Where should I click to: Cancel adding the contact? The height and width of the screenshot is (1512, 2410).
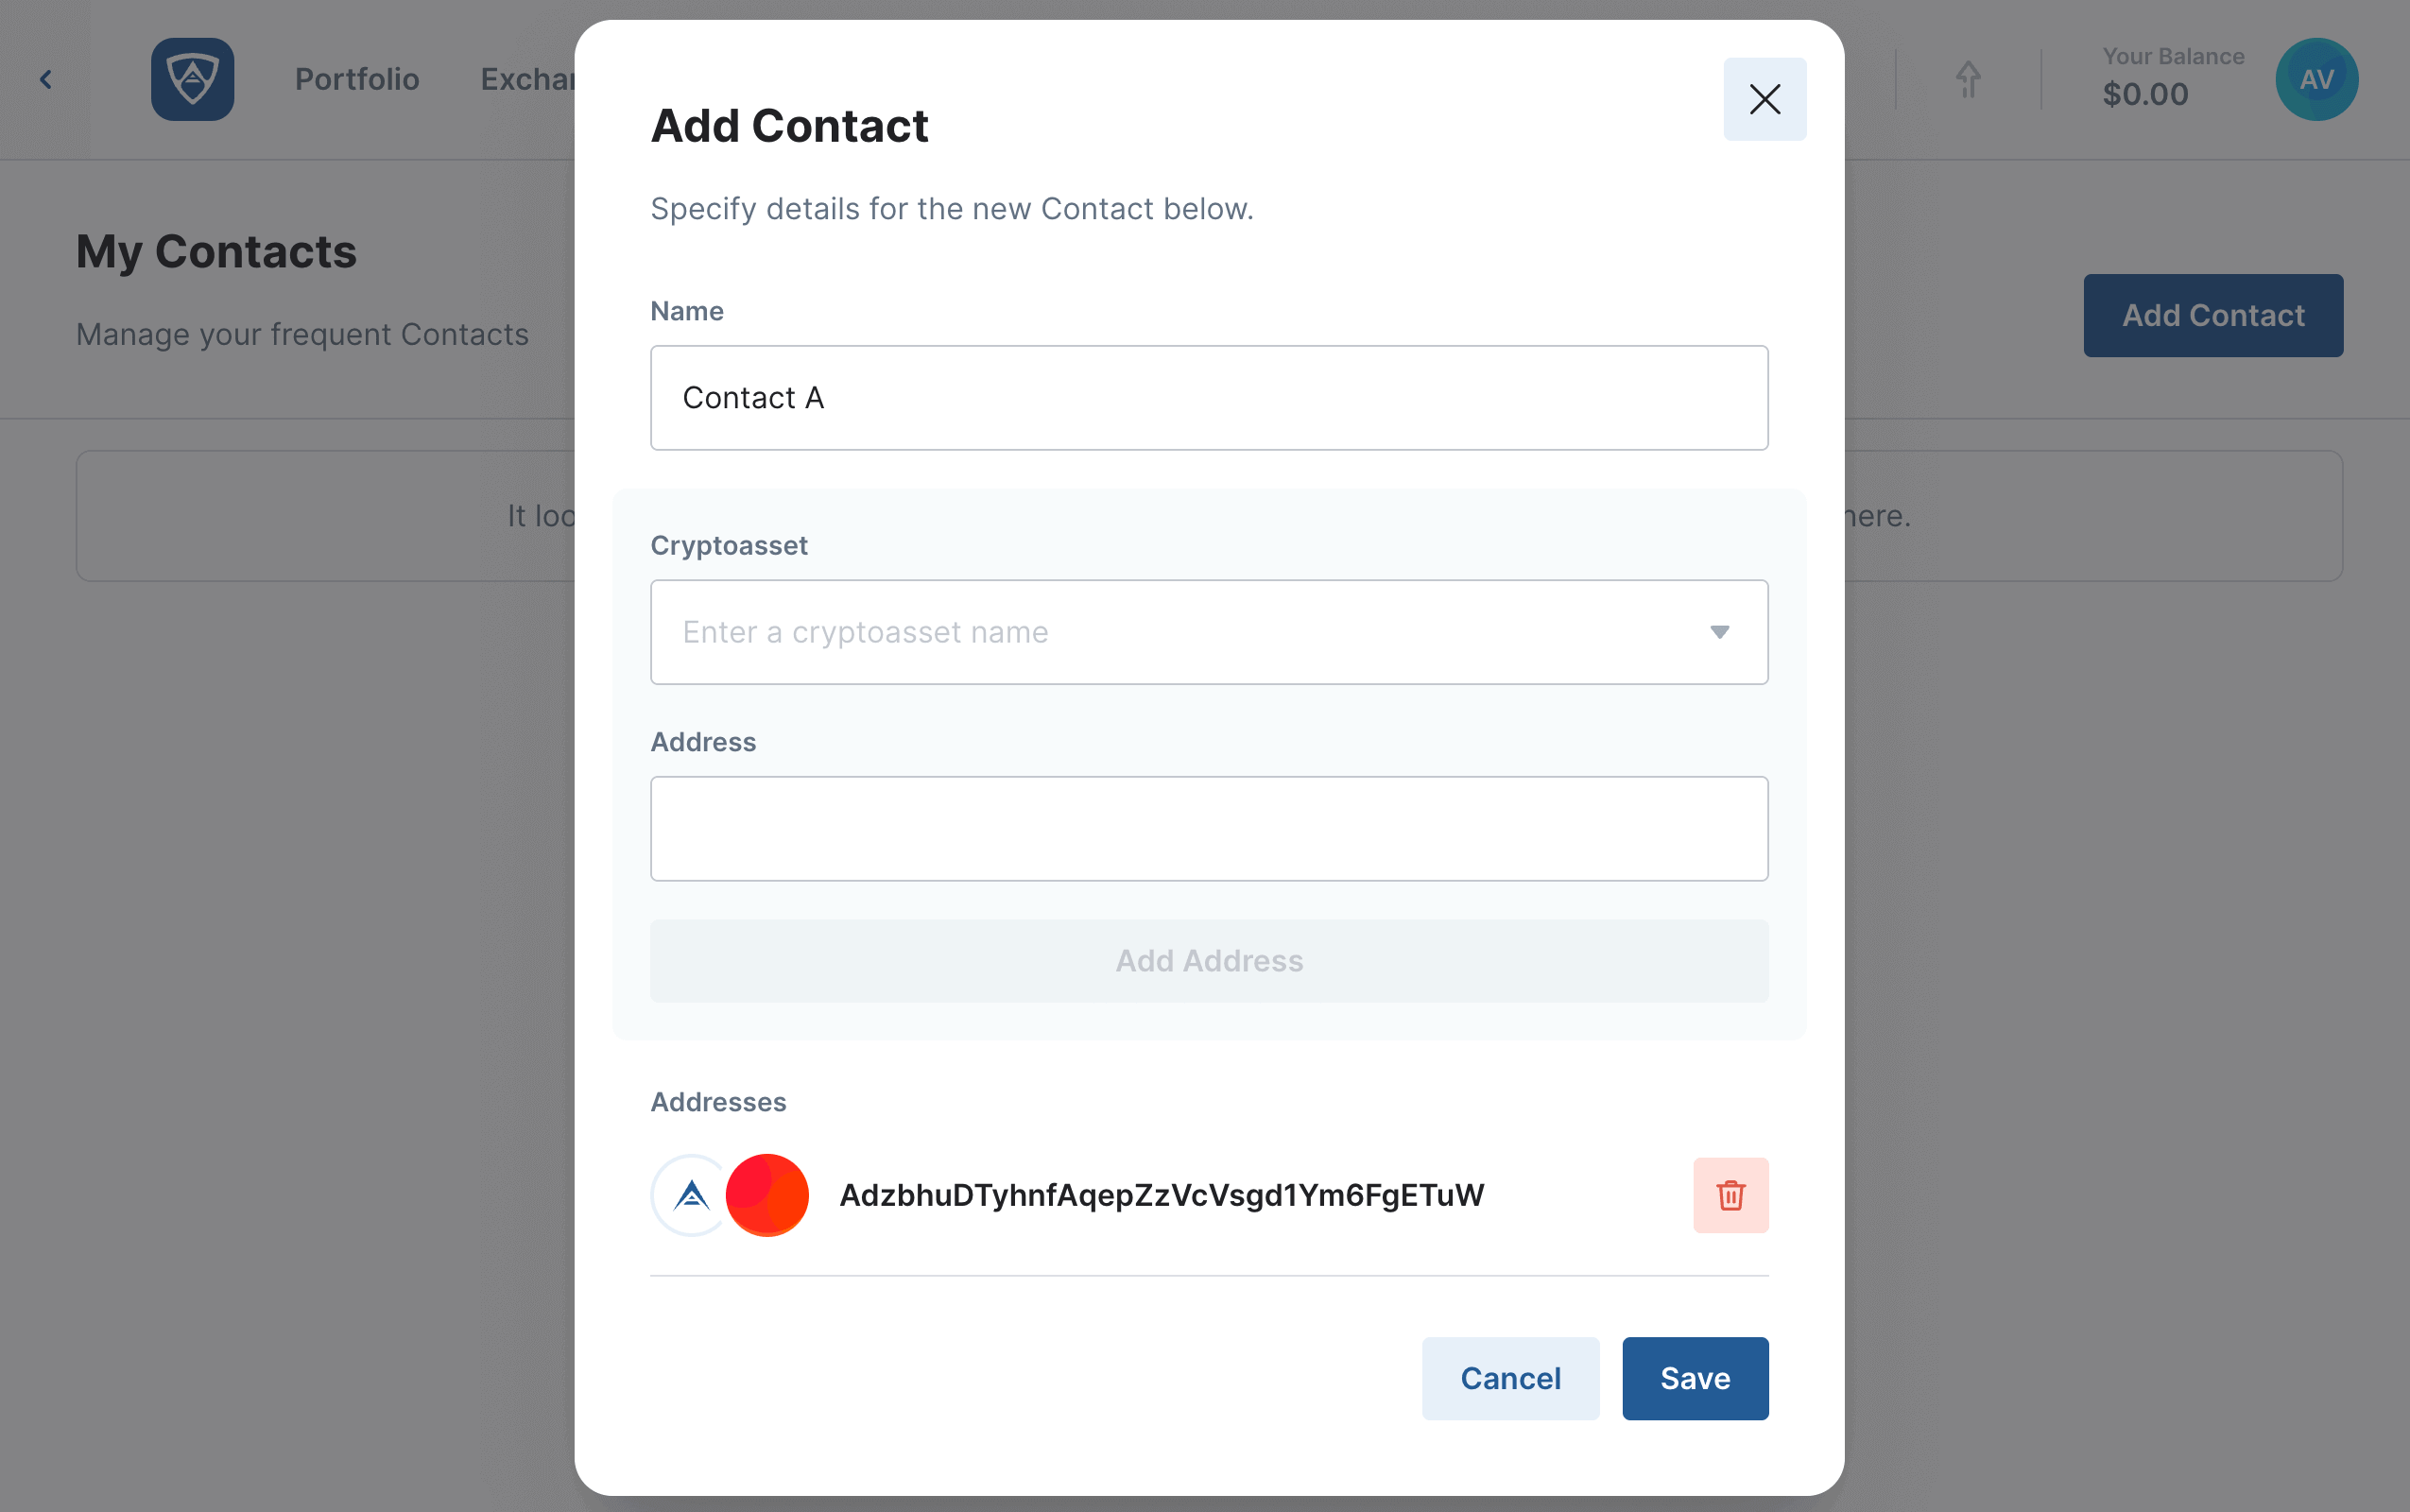1510,1378
